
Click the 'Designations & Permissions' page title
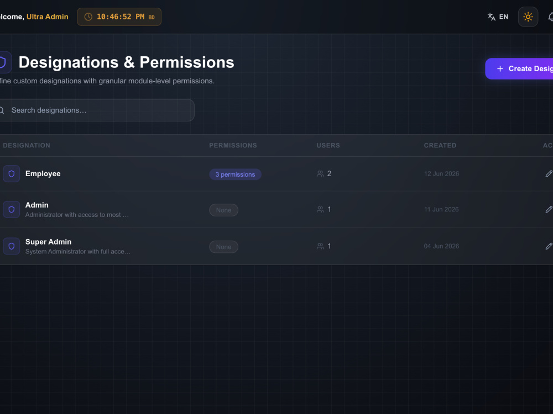126,62
